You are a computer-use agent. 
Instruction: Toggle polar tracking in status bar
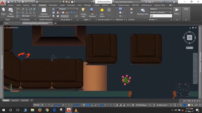pyautogui.click(x=63, y=105)
